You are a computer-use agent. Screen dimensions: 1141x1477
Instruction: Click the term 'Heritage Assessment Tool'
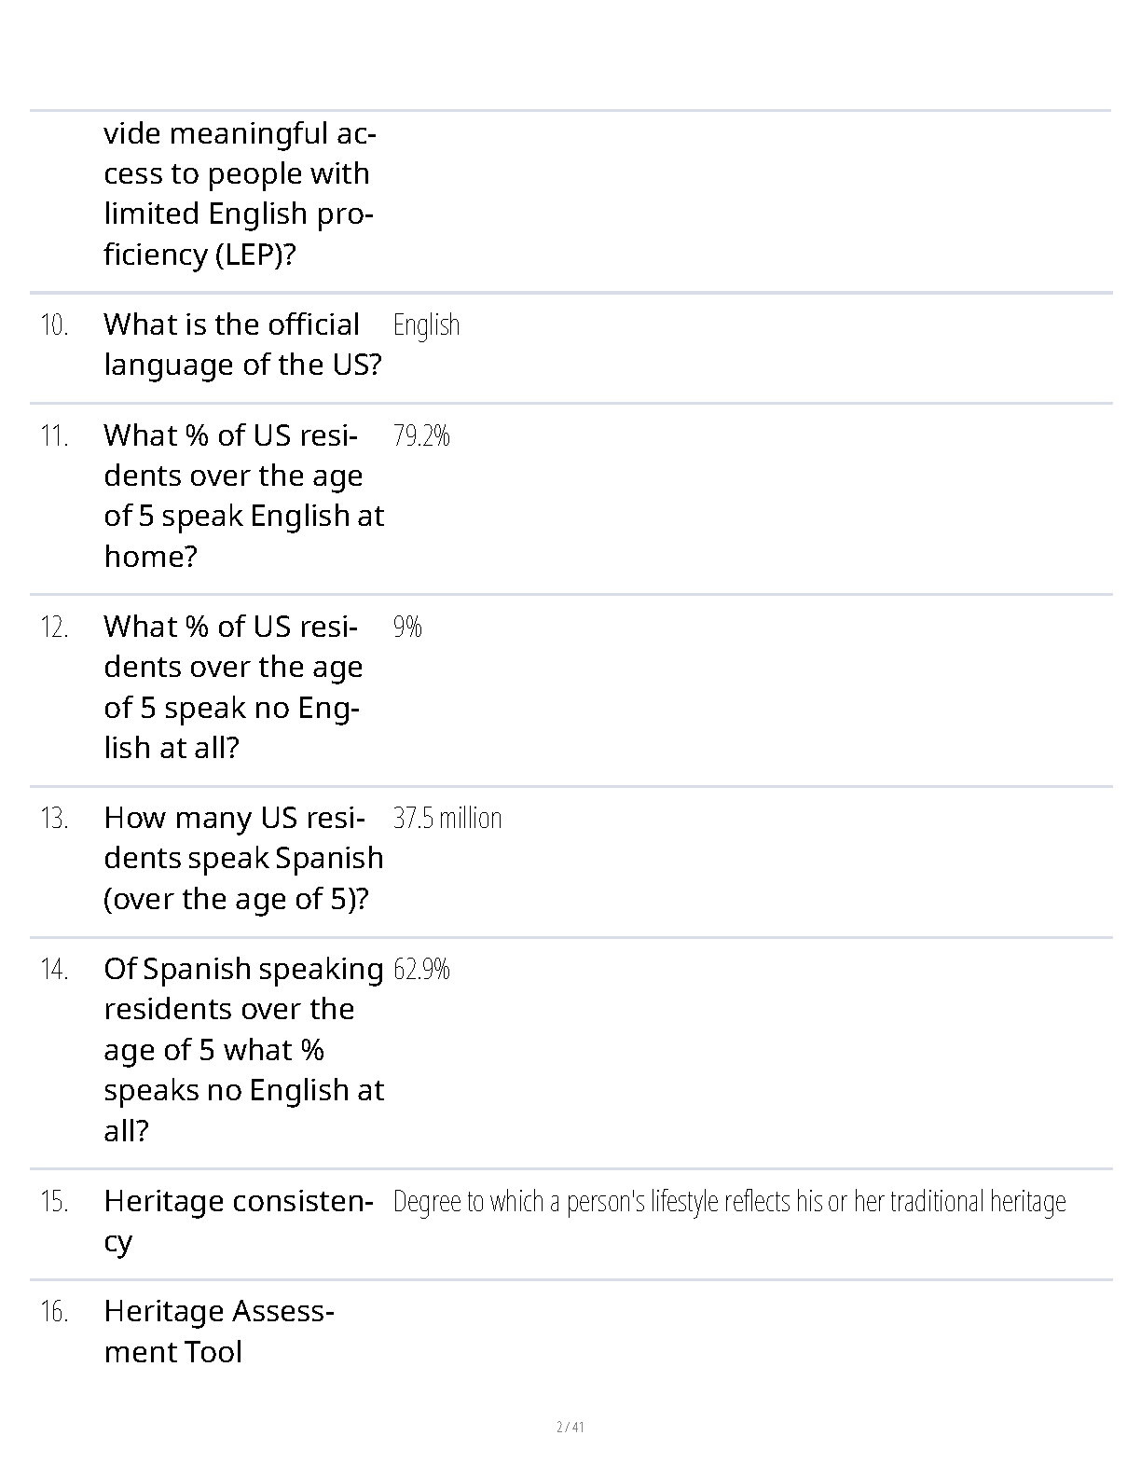pyautogui.click(x=219, y=1331)
